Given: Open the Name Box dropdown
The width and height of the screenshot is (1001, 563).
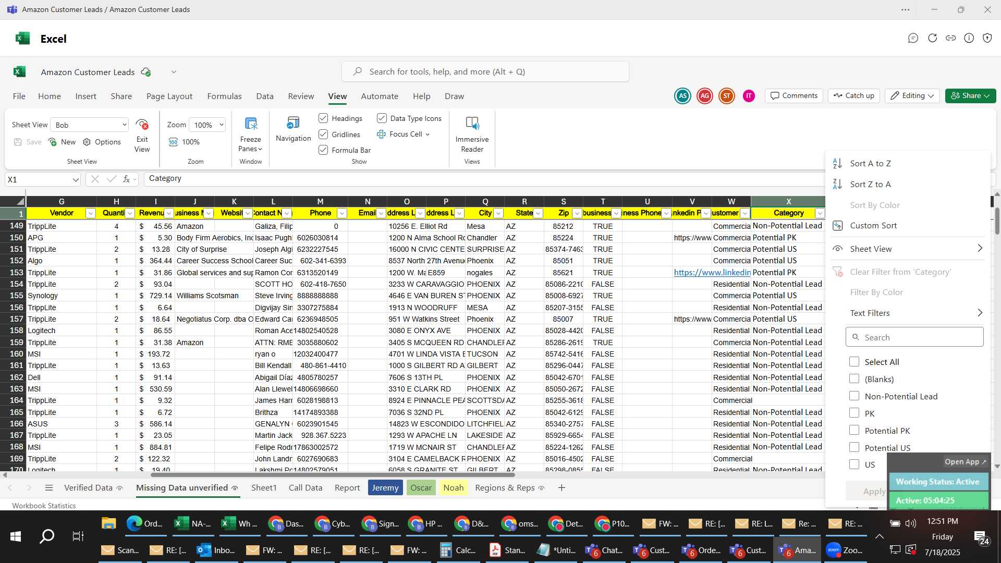Looking at the screenshot, I should pyautogui.click(x=76, y=179).
